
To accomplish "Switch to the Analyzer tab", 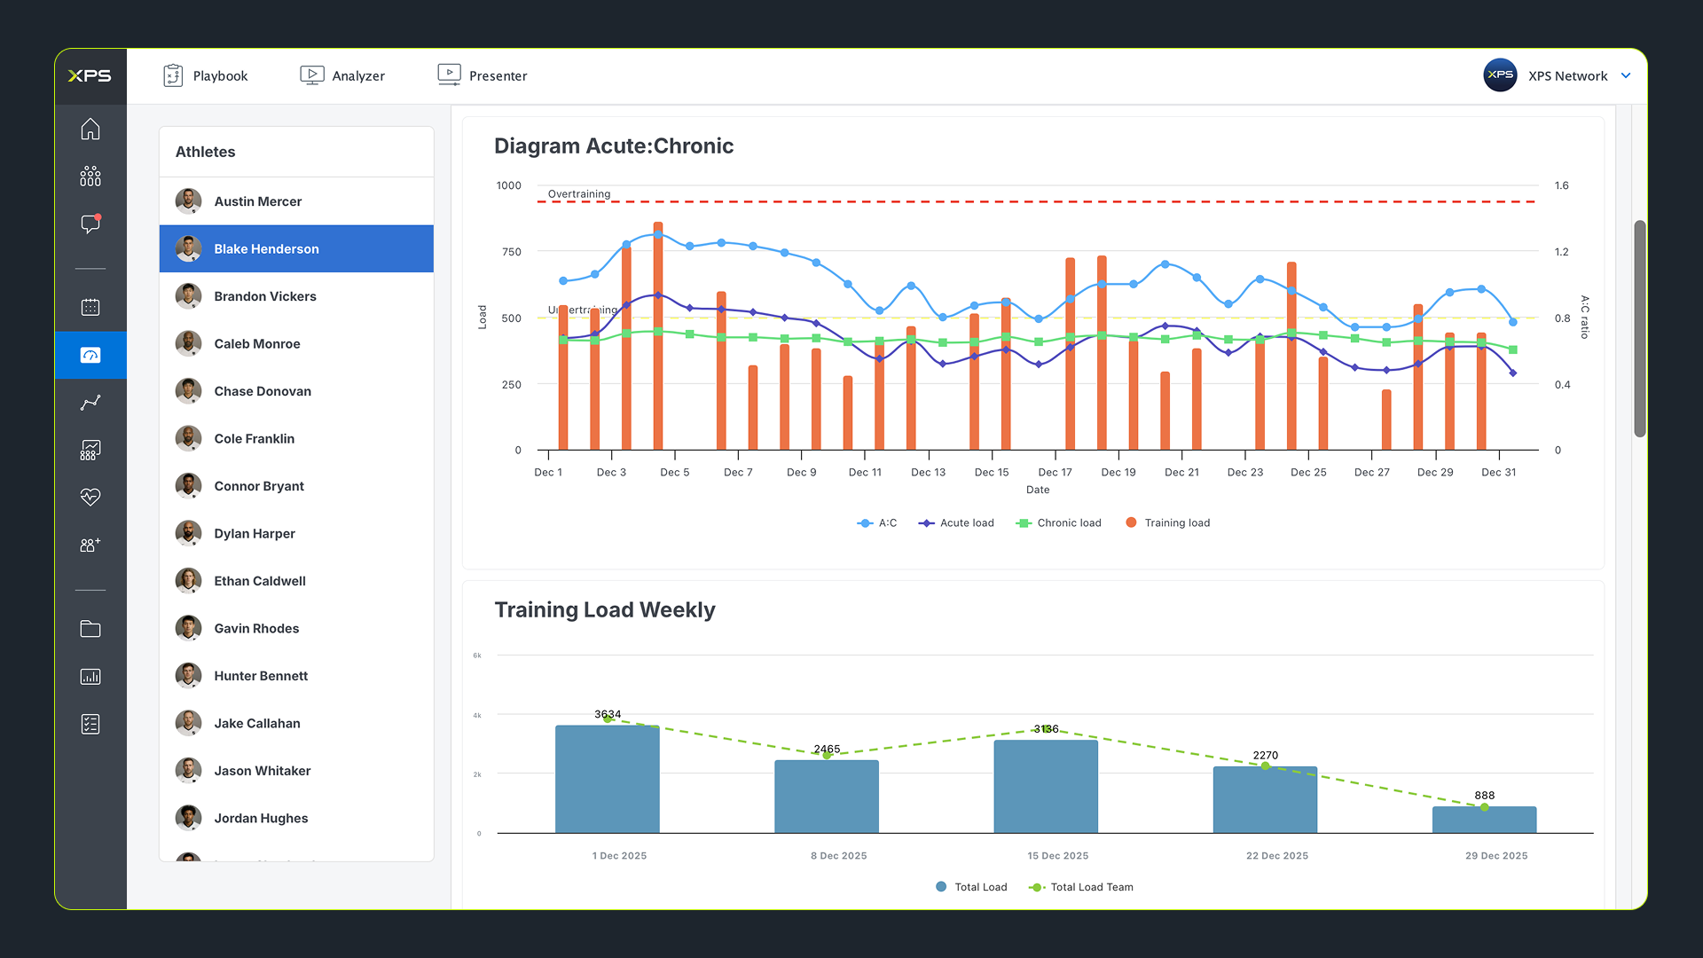I will tap(342, 75).
